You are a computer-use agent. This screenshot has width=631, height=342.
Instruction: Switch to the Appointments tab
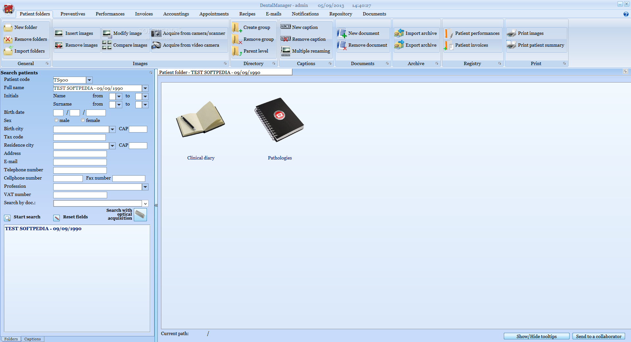coord(214,14)
